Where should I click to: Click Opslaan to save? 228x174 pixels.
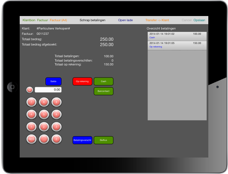point(199,20)
